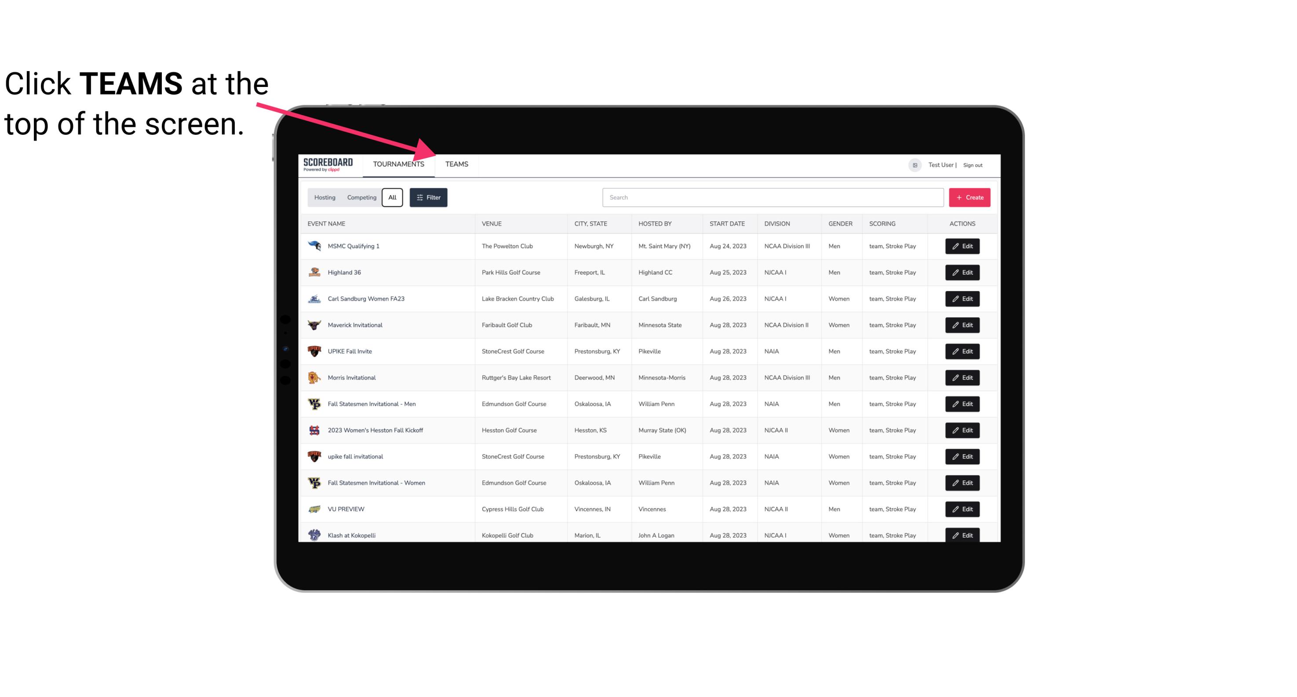Click the TOURNAMENTS navigation tab
1297x697 pixels.
(398, 165)
